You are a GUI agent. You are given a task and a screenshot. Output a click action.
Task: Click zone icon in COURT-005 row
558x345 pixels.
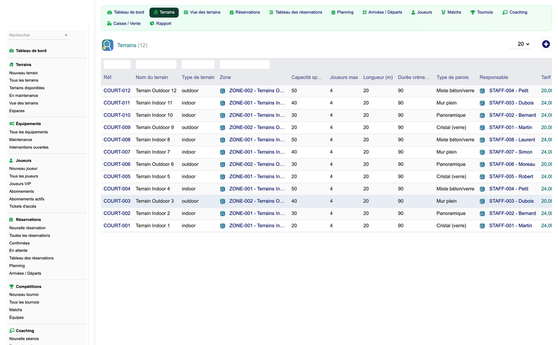click(222, 177)
